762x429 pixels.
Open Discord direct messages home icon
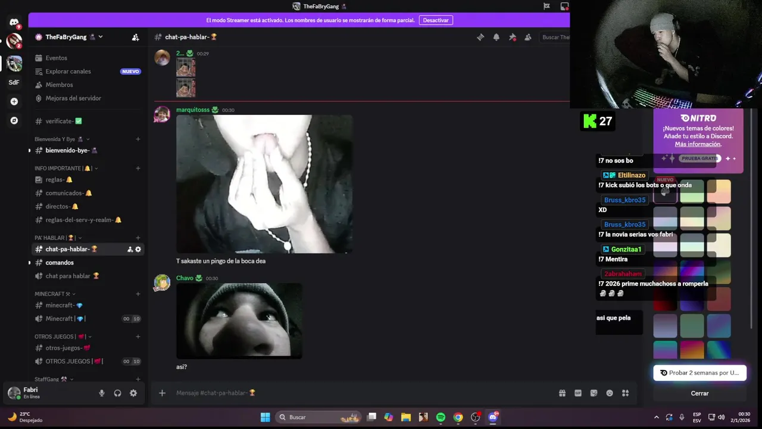tap(14, 22)
